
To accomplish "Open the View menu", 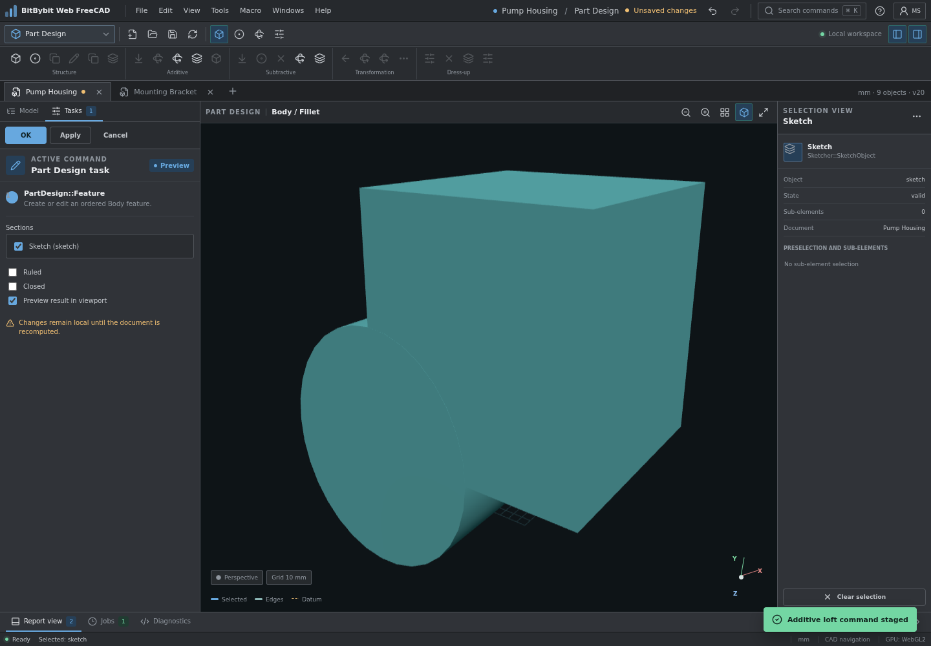I will pos(191,11).
